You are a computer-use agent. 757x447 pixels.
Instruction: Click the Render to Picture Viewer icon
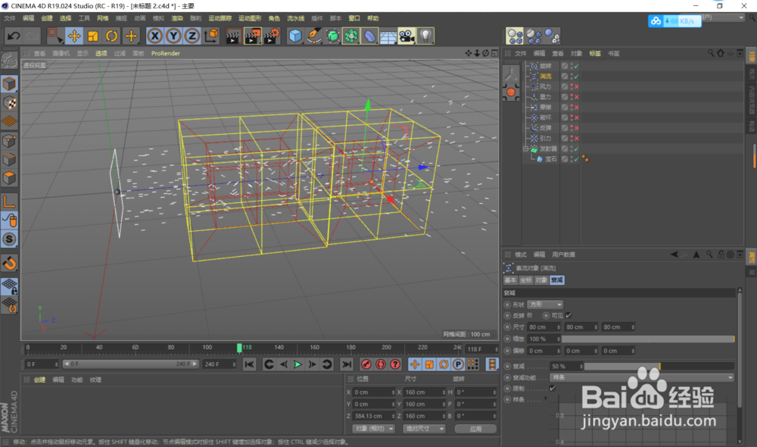[251, 36]
